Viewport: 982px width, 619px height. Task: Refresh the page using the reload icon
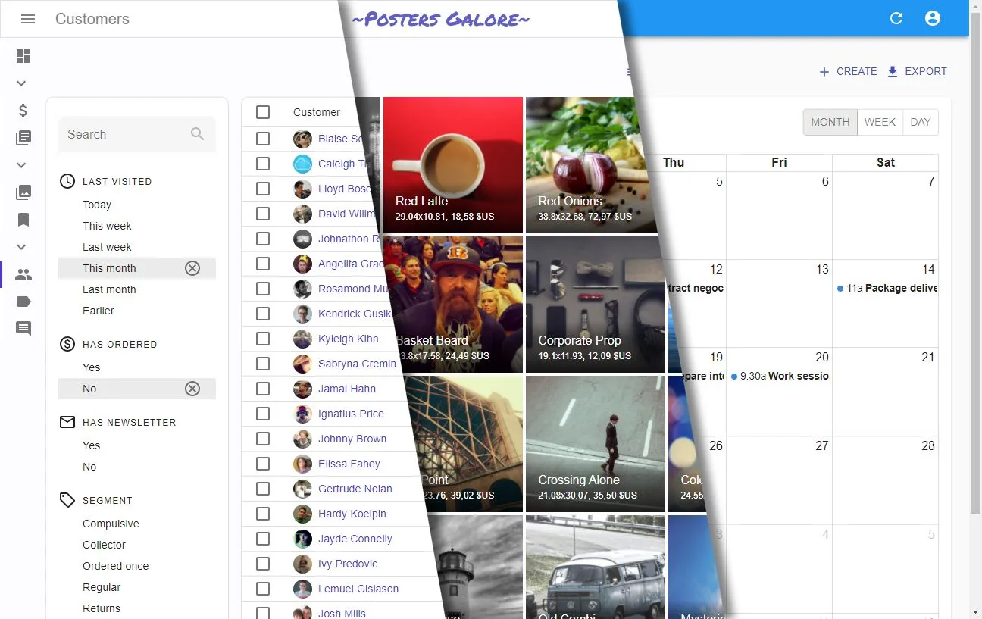tap(896, 18)
